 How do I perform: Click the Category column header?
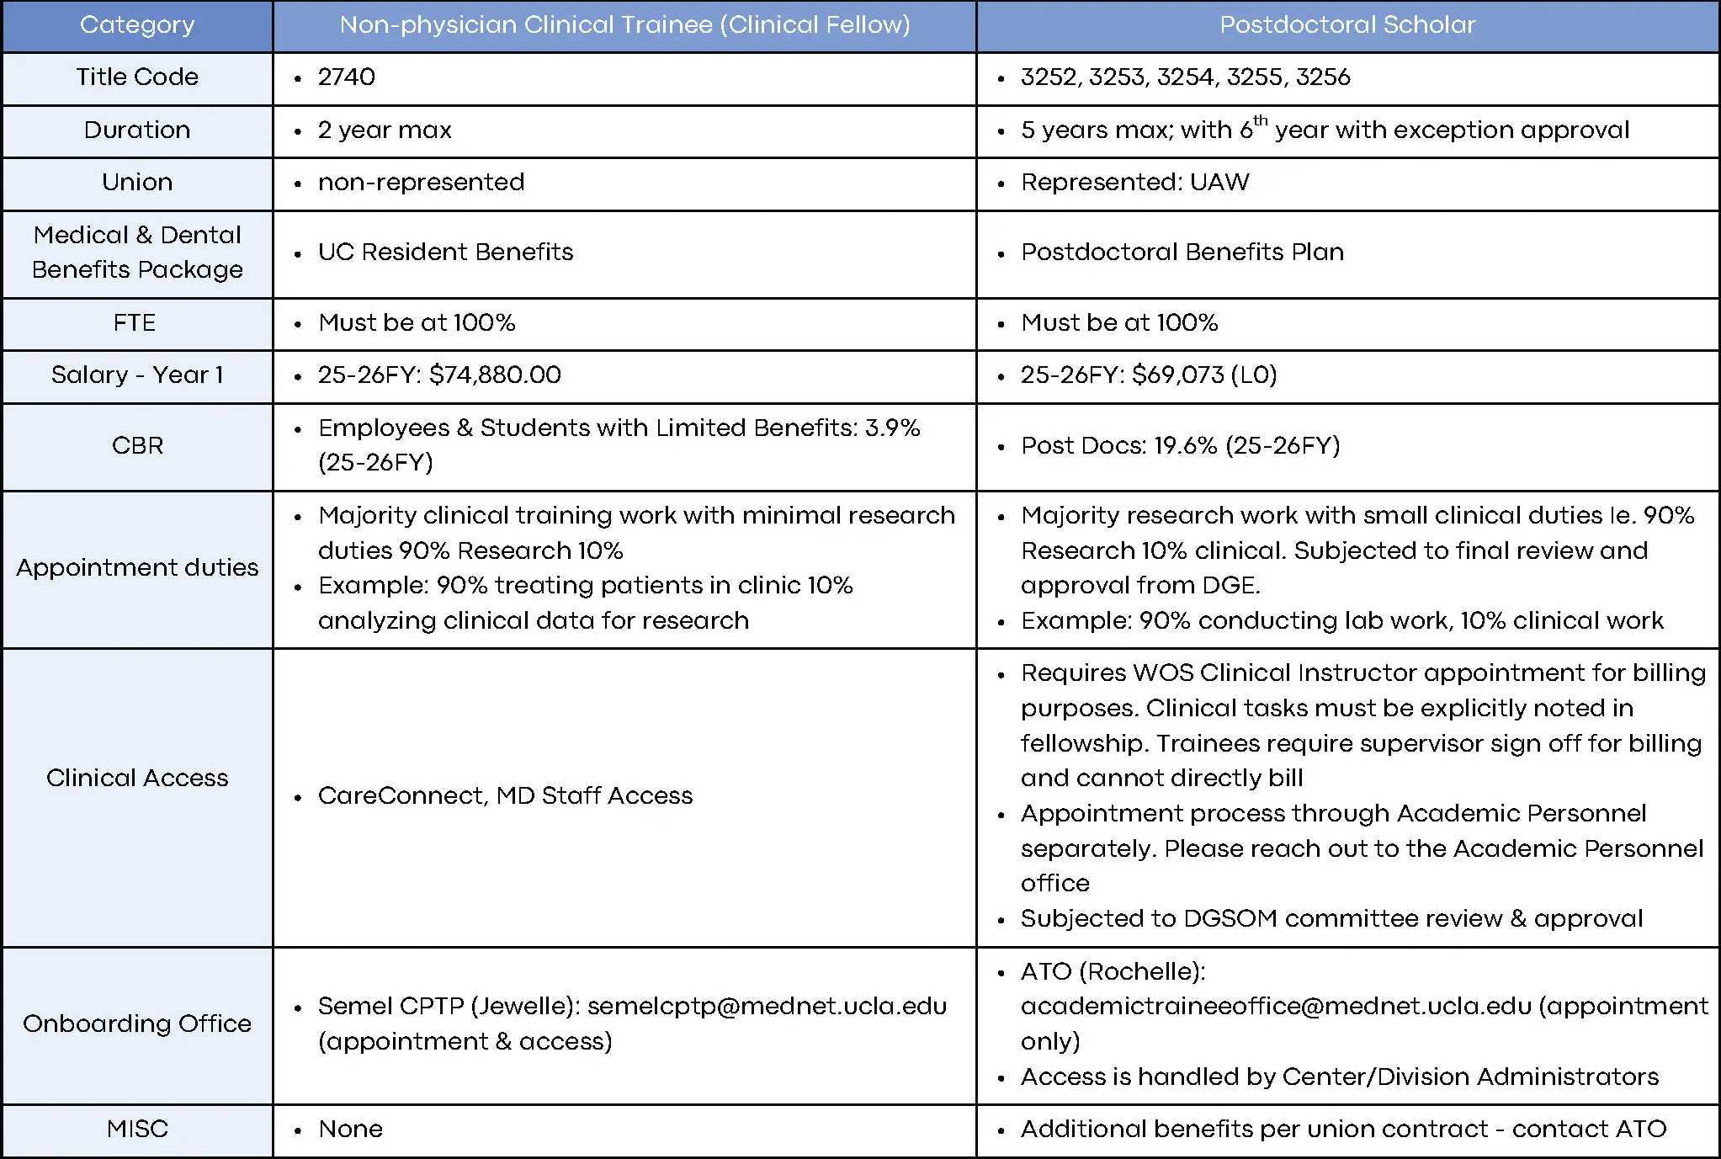point(137,25)
